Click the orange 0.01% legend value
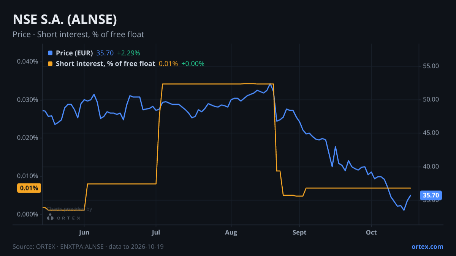456x256 pixels. point(168,64)
